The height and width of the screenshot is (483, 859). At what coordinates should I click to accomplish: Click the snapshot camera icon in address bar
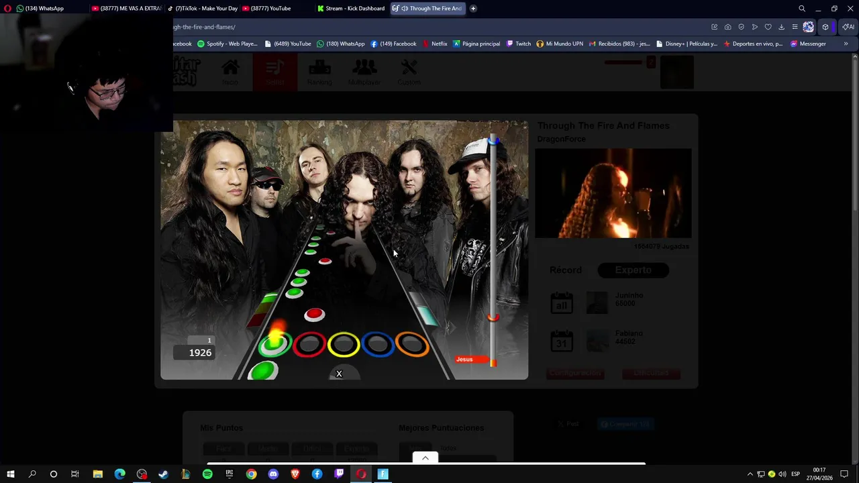click(x=728, y=27)
